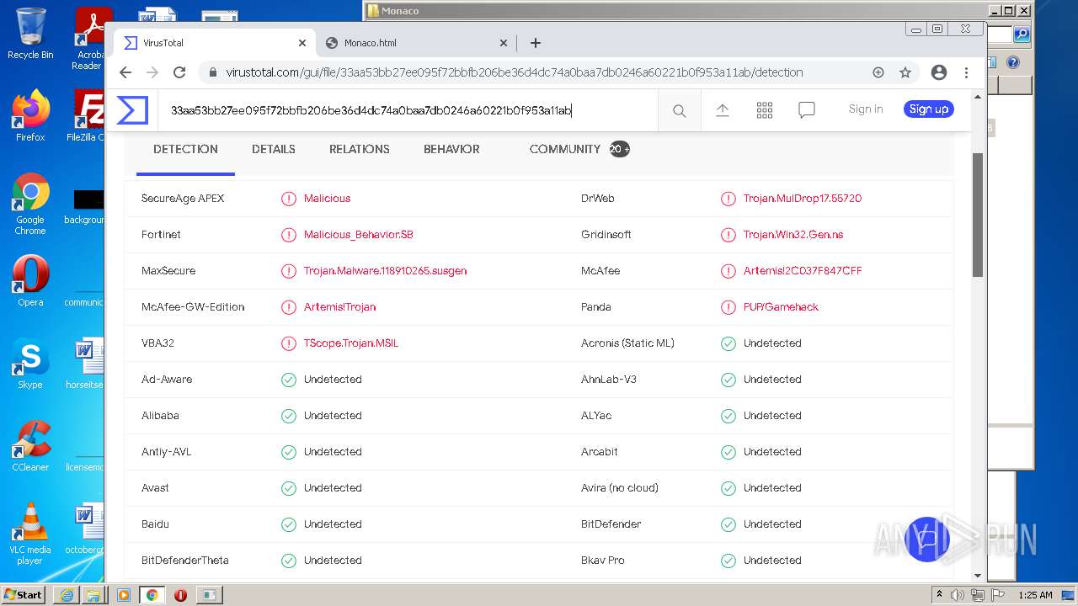The width and height of the screenshot is (1078, 606).
Task: Bookmark this page with star icon
Action: click(x=905, y=72)
